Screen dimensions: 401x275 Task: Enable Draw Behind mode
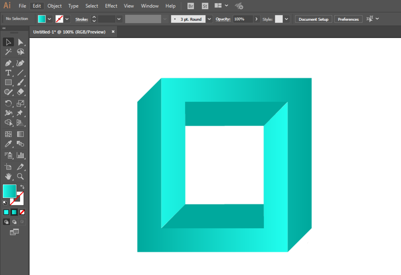pos(14,222)
